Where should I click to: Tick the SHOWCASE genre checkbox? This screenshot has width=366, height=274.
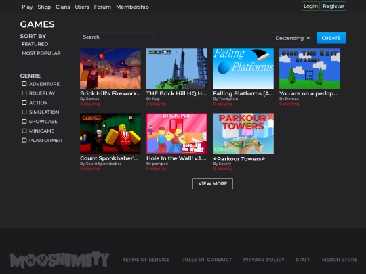pyautogui.click(x=24, y=121)
